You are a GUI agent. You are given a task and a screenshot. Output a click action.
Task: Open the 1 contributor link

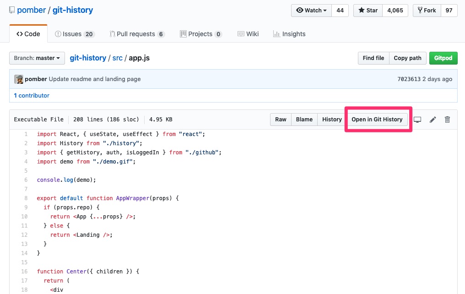[32, 96]
